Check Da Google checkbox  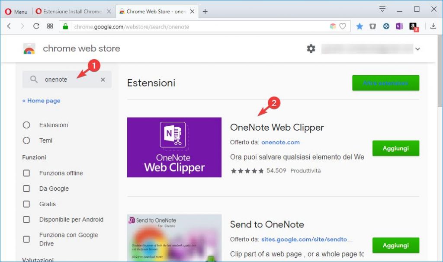(26, 189)
